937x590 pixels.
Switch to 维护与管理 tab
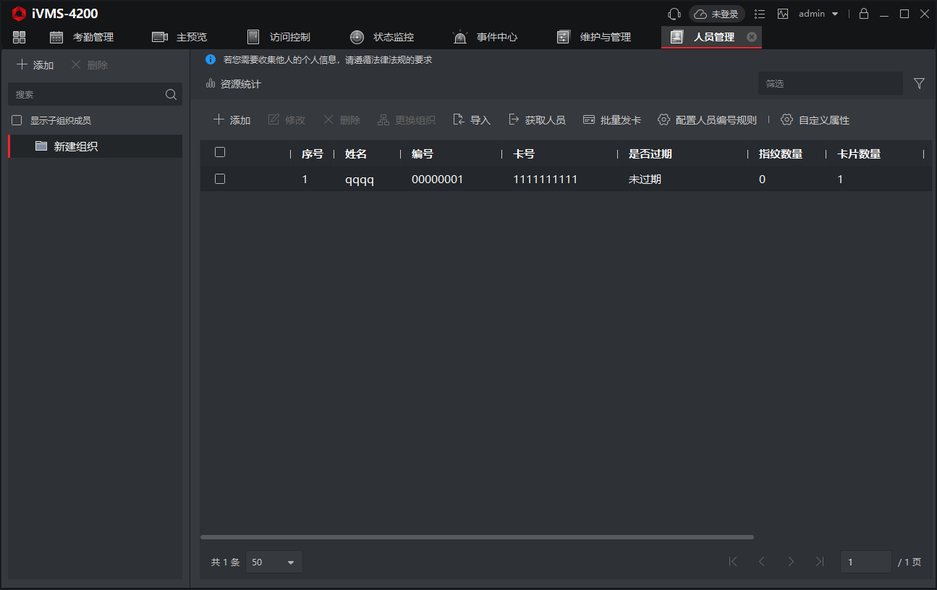[x=594, y=37]
